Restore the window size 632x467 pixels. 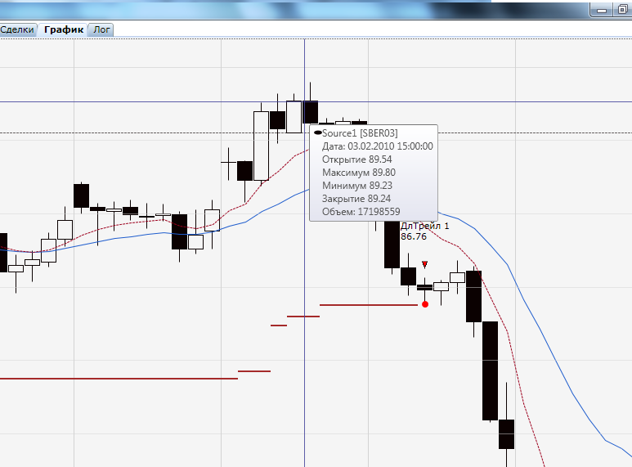pos(623,10)
